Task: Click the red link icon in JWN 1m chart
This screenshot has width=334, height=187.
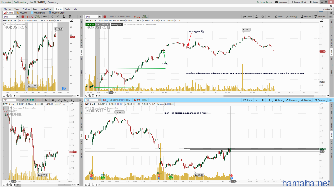Action: [x=105, y=17]
